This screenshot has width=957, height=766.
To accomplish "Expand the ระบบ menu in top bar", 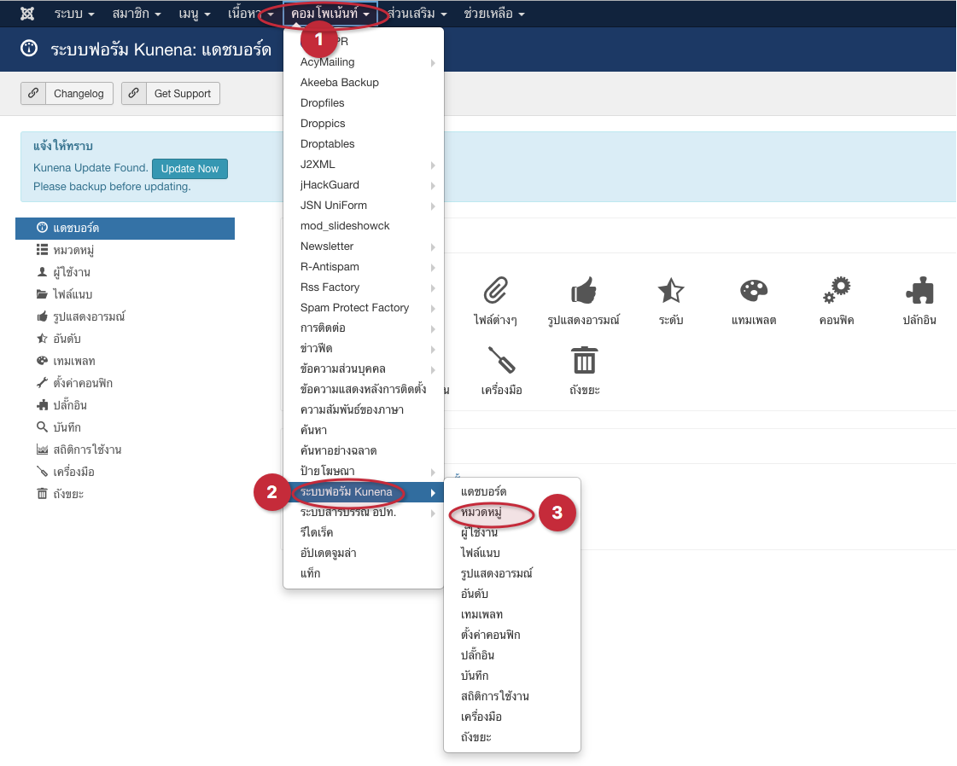I will pos(74,15).
